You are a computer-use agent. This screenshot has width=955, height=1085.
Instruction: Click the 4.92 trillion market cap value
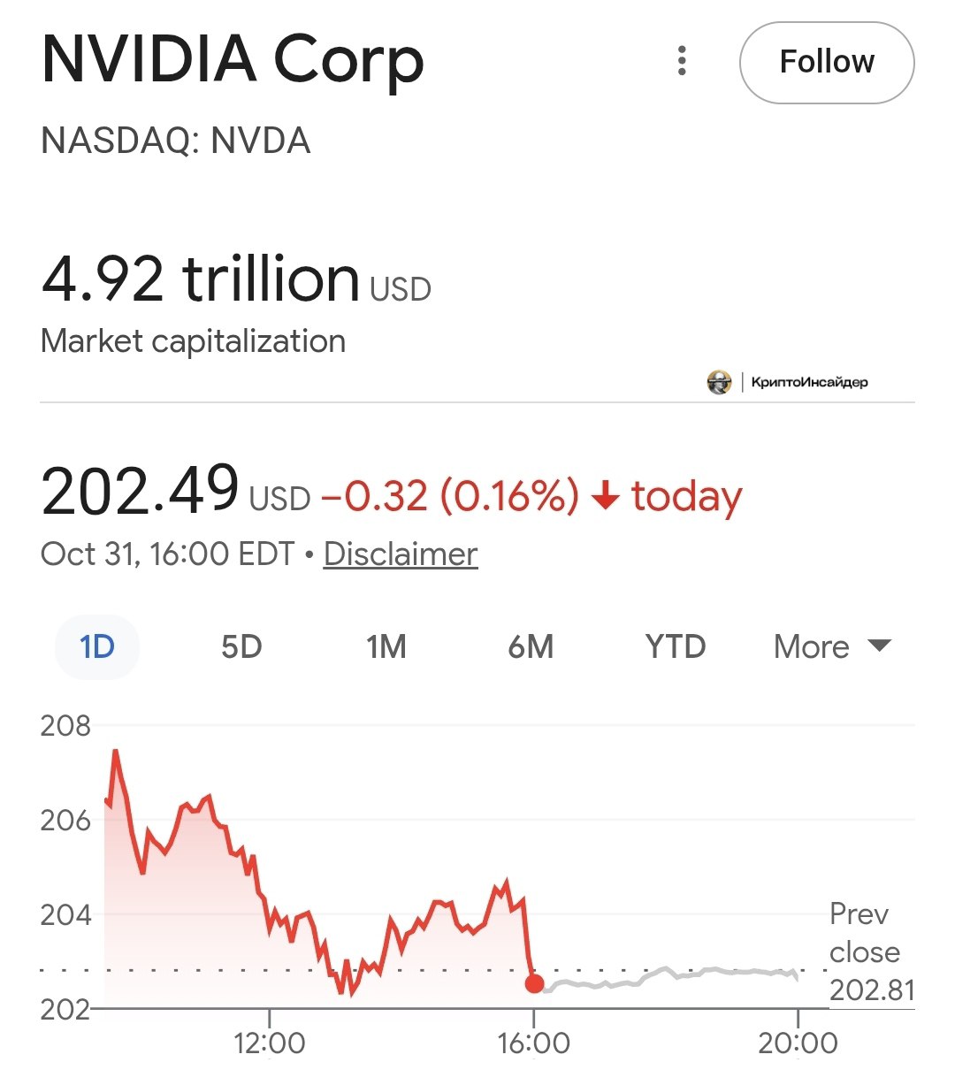point(201,279)
